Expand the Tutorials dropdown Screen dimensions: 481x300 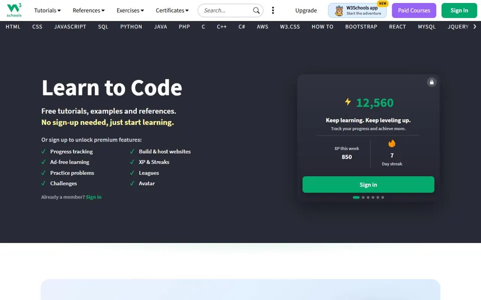coord(47,10)
